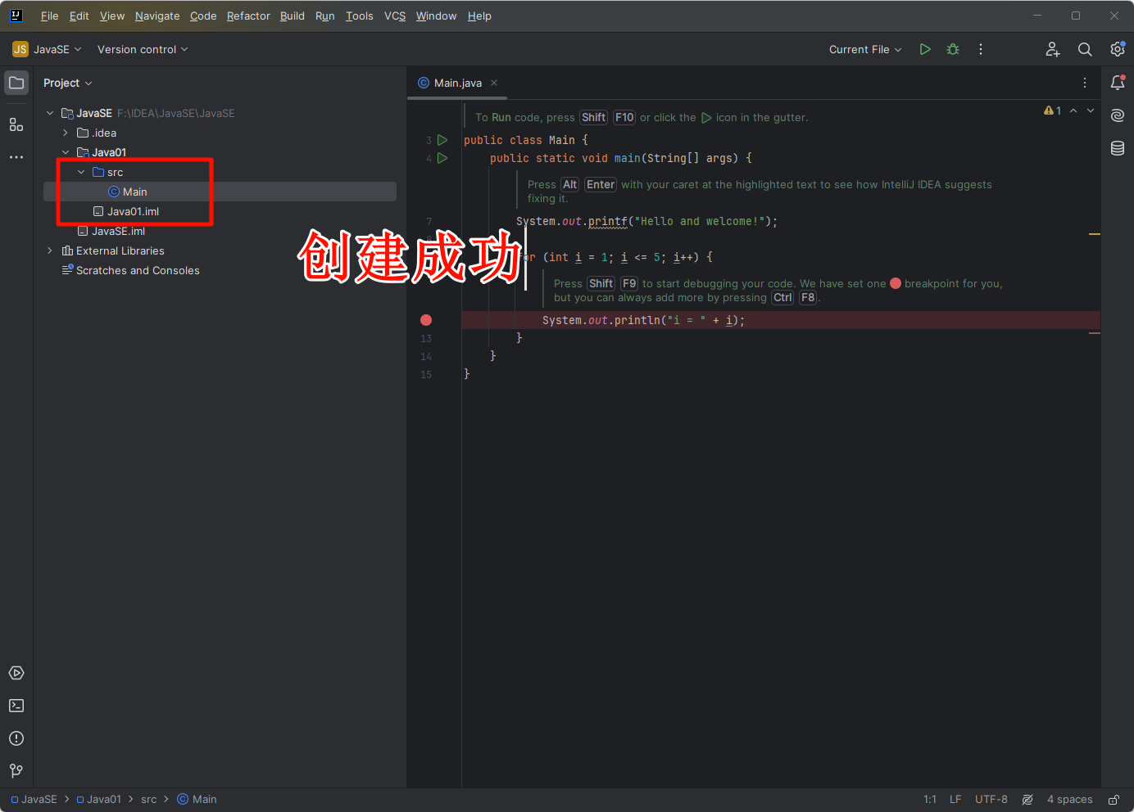
Task: Toggle the status bar inspection highlighting icon
Action: 1027,800
